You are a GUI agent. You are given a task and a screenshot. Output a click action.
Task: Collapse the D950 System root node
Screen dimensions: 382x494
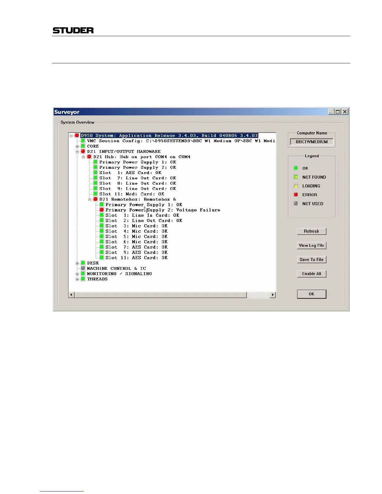point(71,136)
